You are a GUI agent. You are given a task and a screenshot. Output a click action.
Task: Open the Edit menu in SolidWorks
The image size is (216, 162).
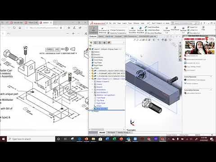(114, 23)
